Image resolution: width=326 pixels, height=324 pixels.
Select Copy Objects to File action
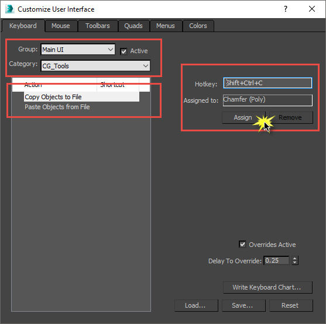(81, 97)
